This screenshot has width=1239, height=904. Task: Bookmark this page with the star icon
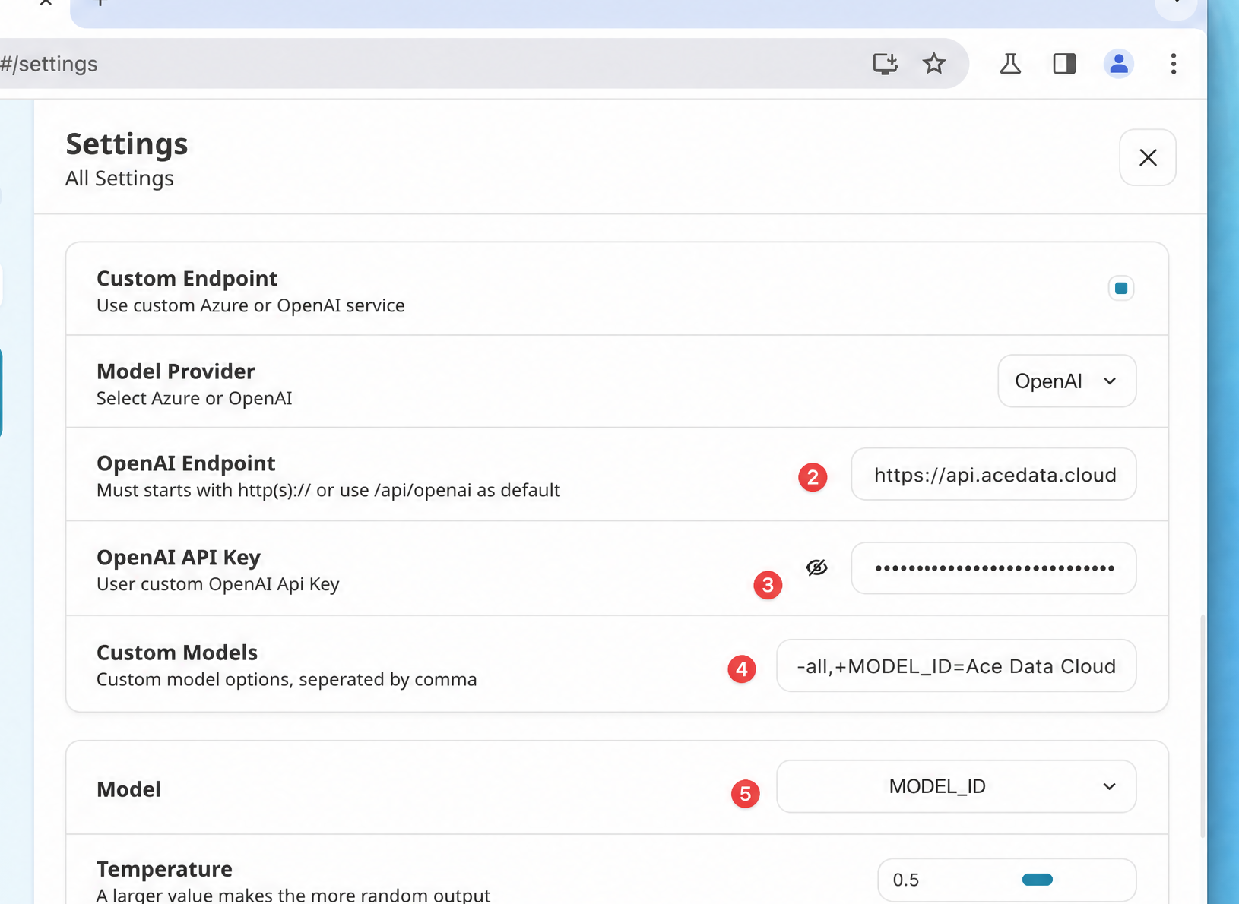coord(933,64)
